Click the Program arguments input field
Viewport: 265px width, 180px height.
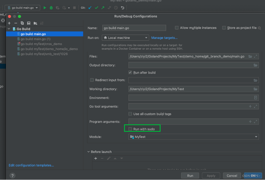(x=188, y=122)
